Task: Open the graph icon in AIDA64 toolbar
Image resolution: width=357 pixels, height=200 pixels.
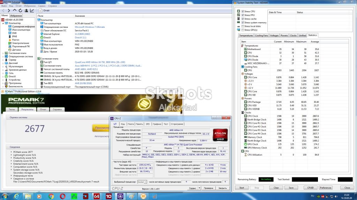Action: (x=32, y=10)
